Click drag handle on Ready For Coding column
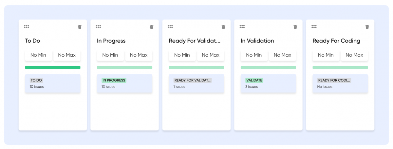 [x=314, y=27]
